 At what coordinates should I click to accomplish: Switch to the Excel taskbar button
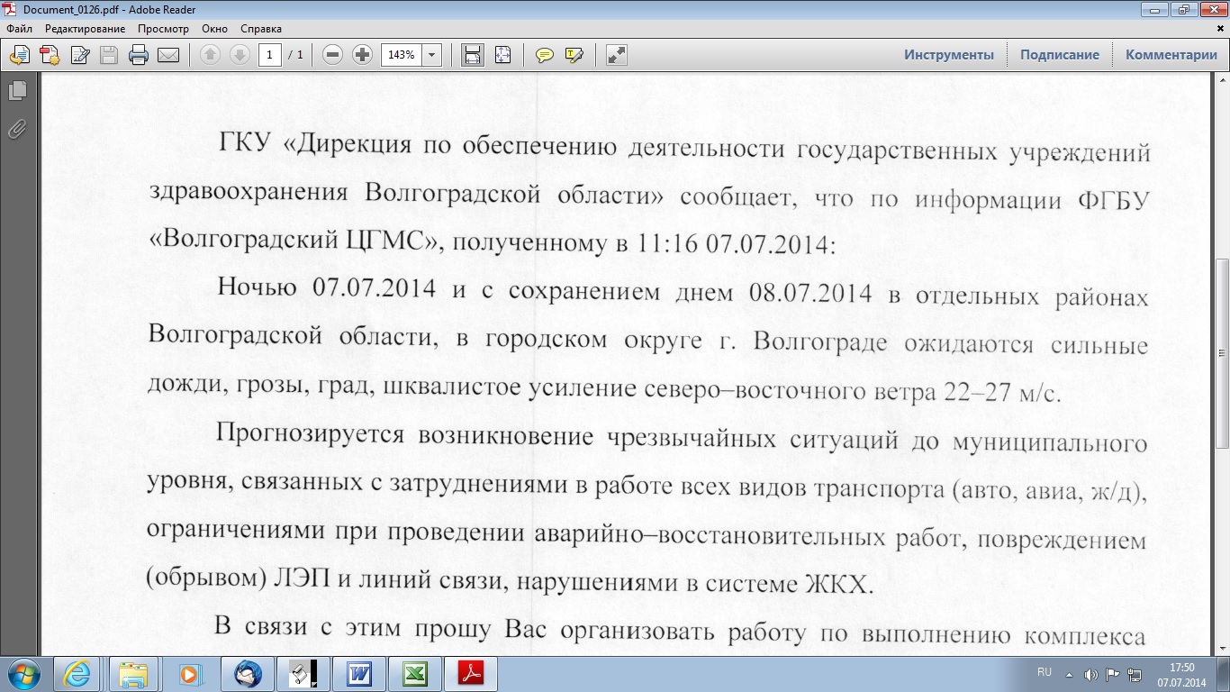tap(415, 674)
